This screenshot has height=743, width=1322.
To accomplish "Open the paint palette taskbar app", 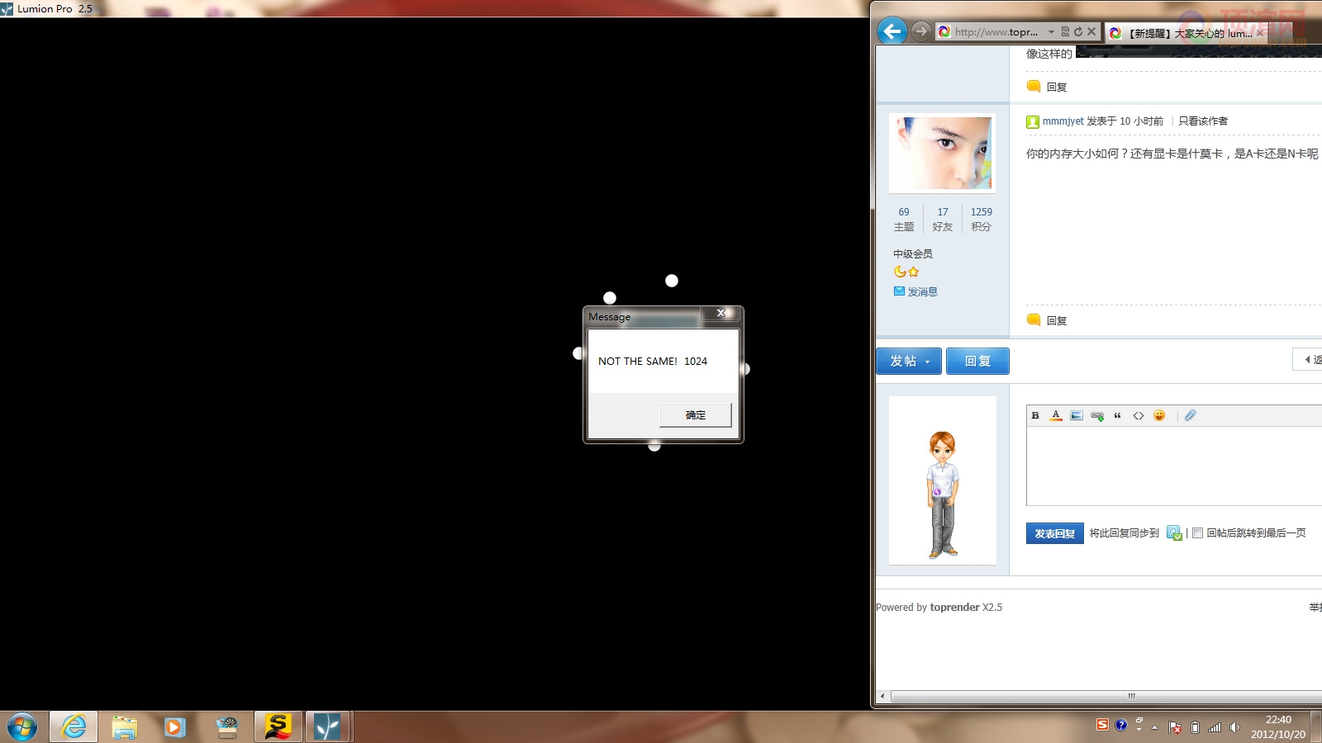I will 226,726.
